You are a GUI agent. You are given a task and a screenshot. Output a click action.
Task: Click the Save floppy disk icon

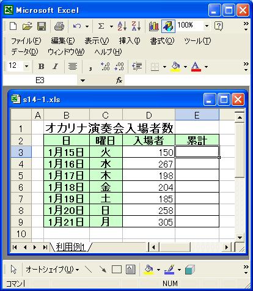point(42,26)
